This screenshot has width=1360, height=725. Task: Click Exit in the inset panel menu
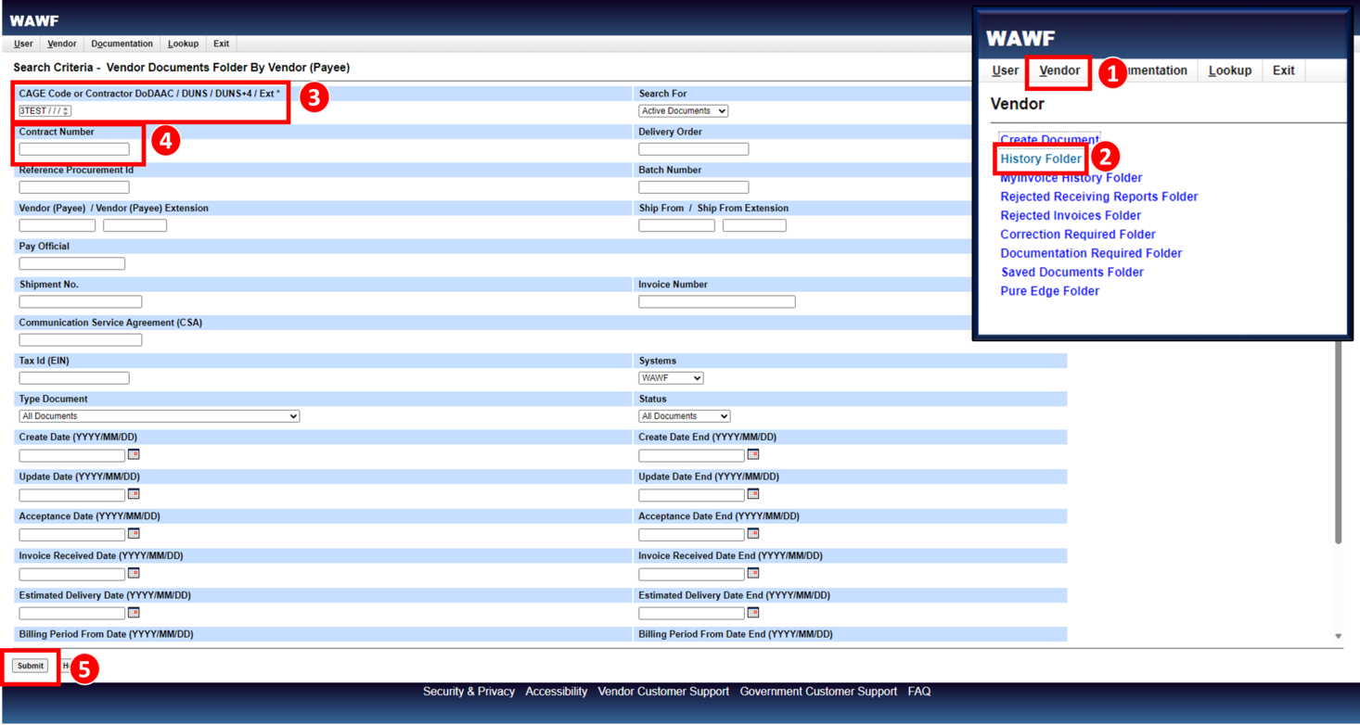click(x=1284, y=70)
